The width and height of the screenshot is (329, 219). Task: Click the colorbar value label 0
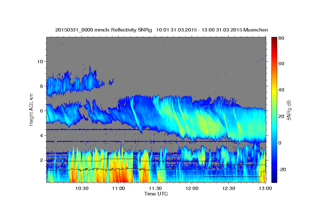point(280,143)
